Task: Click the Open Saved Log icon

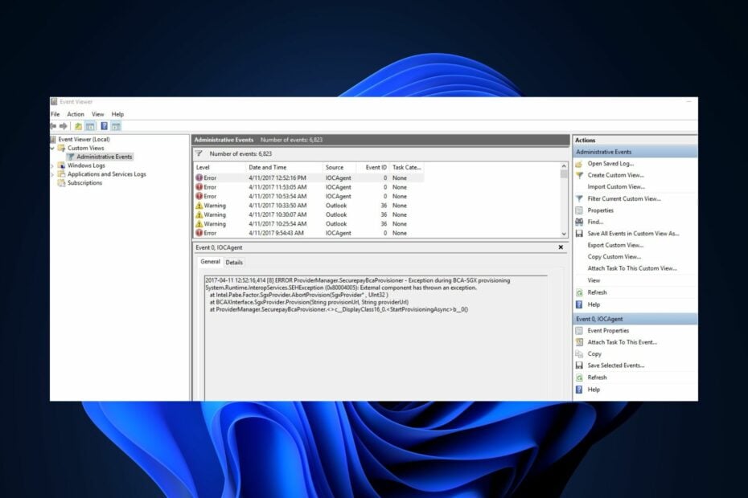Action: tap(581, 165)
